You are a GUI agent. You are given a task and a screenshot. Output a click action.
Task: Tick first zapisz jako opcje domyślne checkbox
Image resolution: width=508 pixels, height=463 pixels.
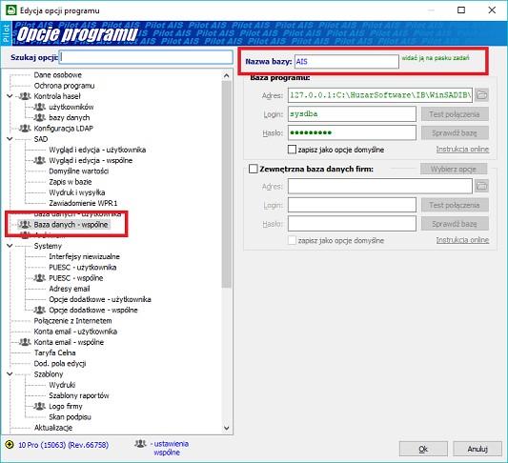(292, 150)
